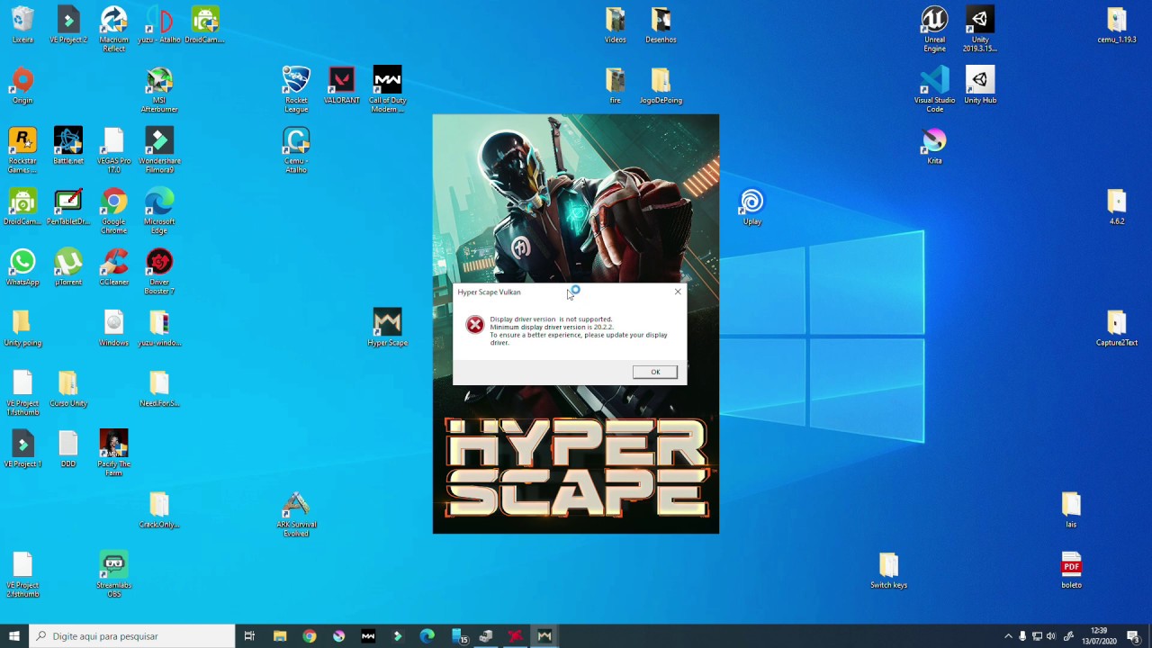Viewport: 1152px width, 648px height.
Task: Select the Rockstar Games launcher icon
Action: (x=22, y=150)
